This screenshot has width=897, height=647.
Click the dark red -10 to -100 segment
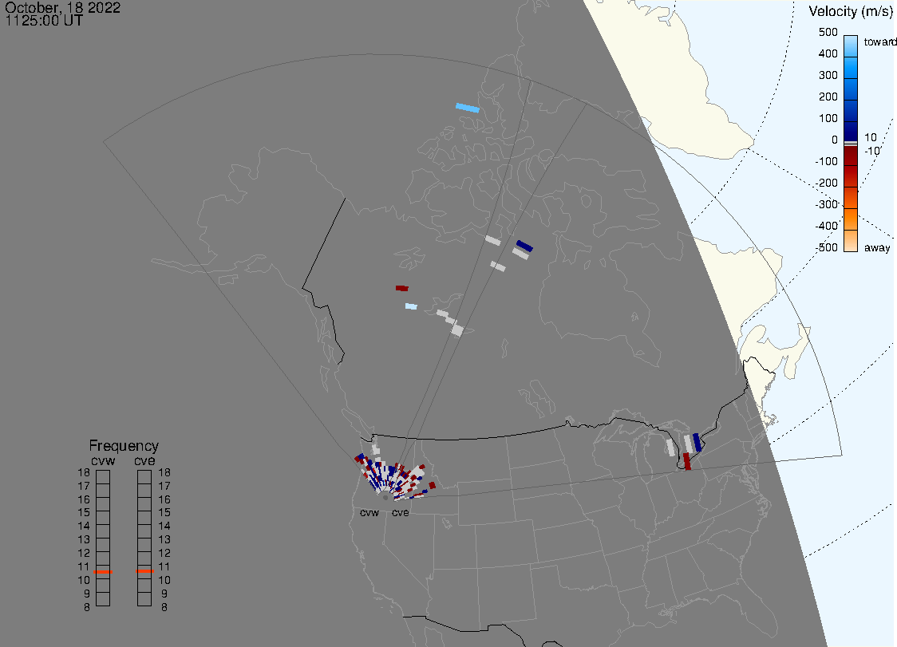[851, 156]
